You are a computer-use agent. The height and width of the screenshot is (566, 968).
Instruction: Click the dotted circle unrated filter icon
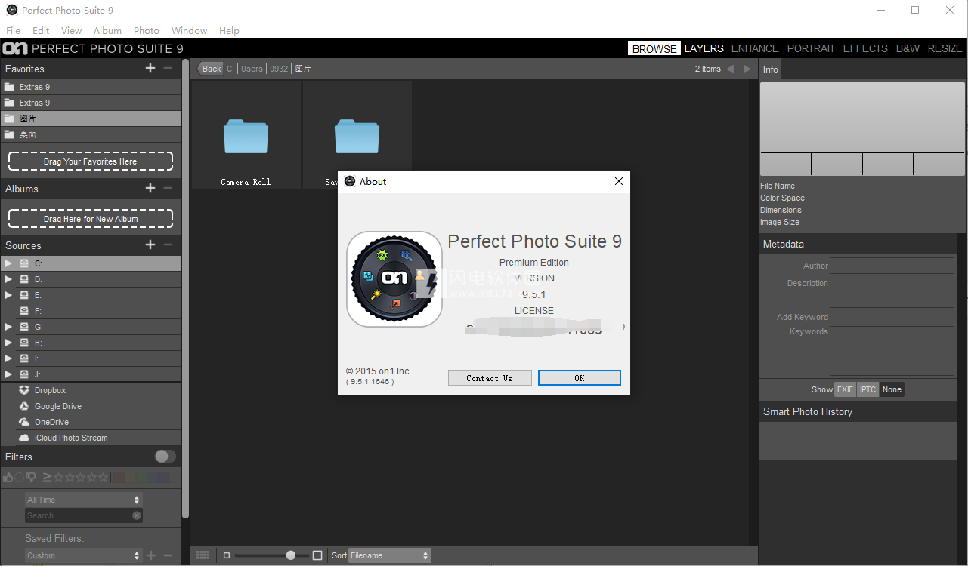tap(20, 477)
